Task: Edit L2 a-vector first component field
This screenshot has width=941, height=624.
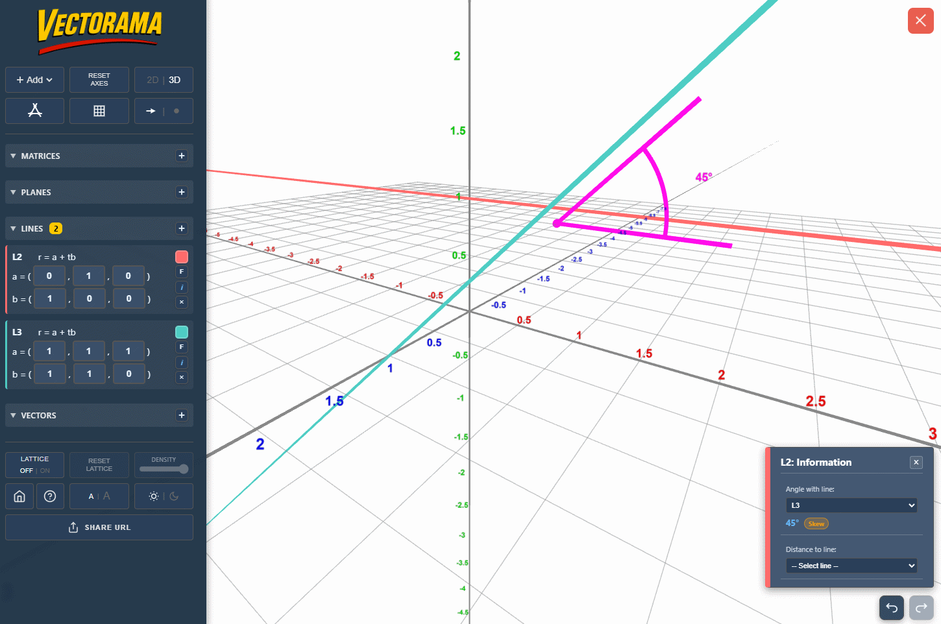Action: pos(49,276)
